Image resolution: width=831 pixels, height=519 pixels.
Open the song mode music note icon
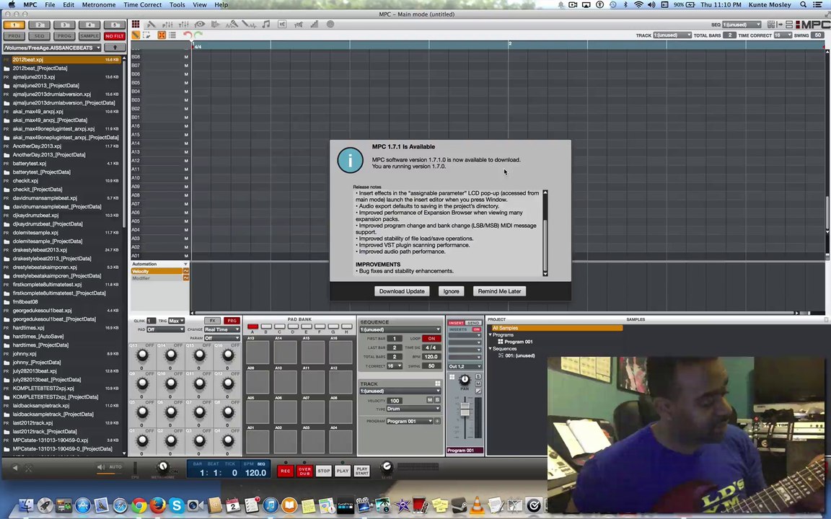pyautogui.click(x=265, y=25)
